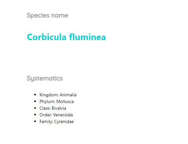Click the Phylum label in the list
The height and width of the screenshot is (144, 188).
click(47, 102)
